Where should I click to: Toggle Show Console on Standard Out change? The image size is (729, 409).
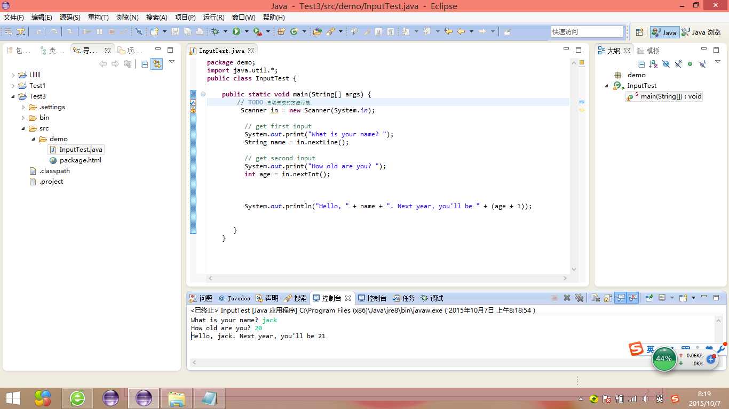[x=620, y=298]
